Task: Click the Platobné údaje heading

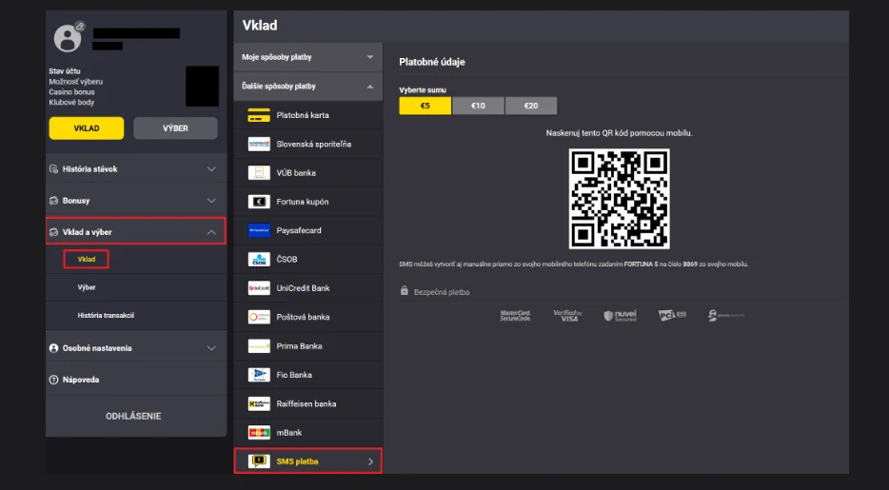Action: coord(432,62)
